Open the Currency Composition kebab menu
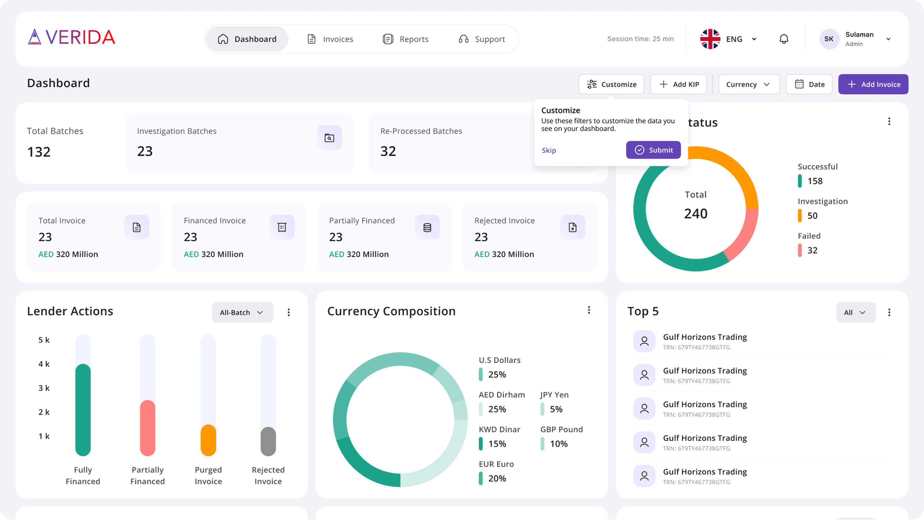Image resolution: width=924 pixels, height=520 pixels. [589, 310]
